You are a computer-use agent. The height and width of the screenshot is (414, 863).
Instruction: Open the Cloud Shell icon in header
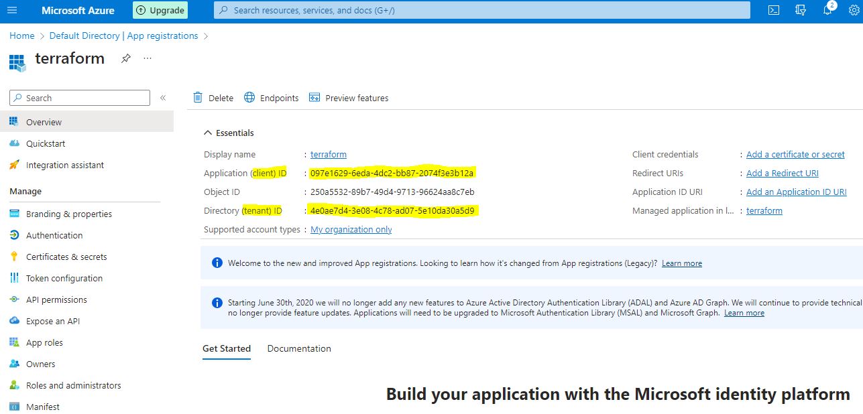tap(773, 10)
